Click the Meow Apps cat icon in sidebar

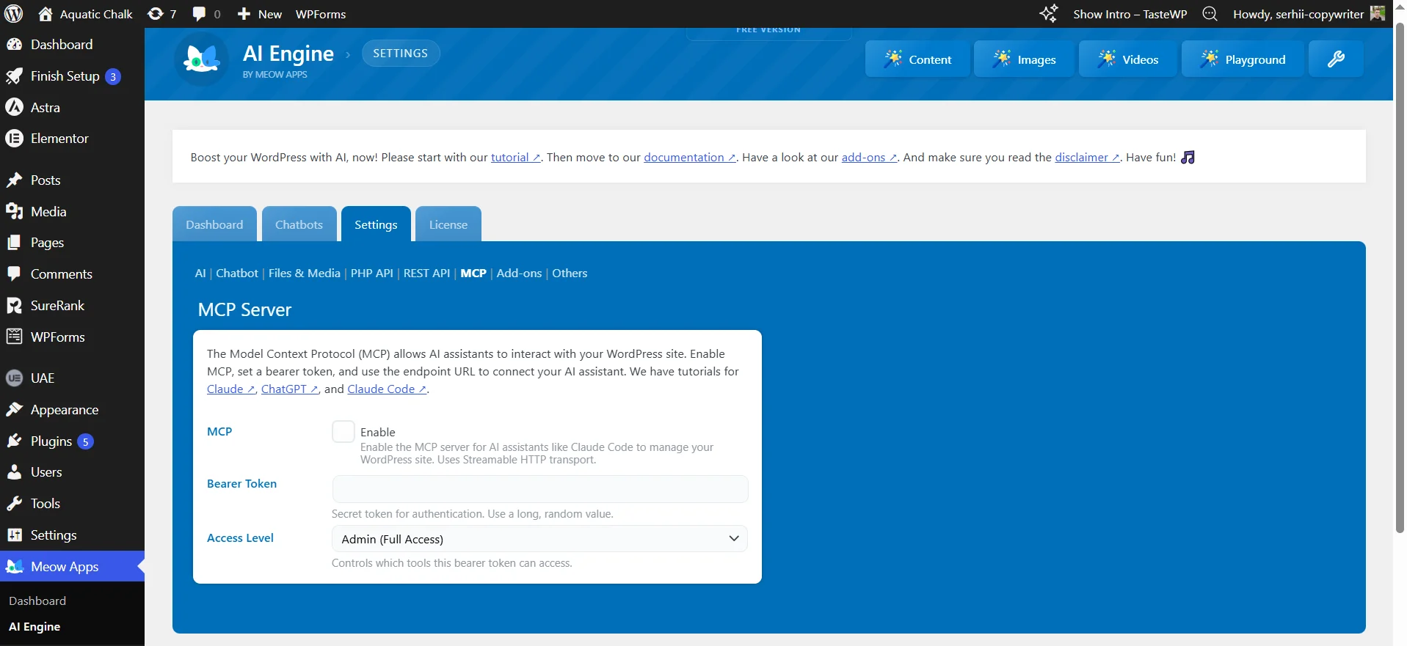click(x=15, y=567)
